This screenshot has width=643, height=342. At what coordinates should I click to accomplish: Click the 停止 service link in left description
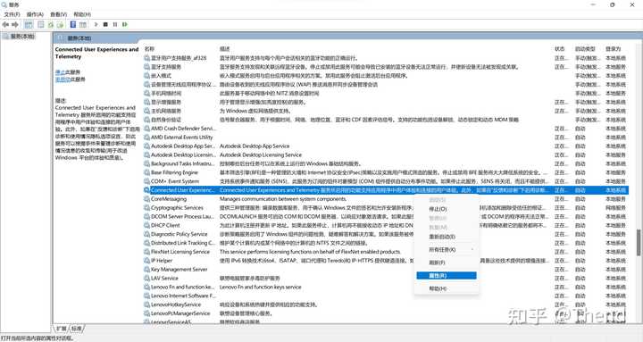point(61,72)
